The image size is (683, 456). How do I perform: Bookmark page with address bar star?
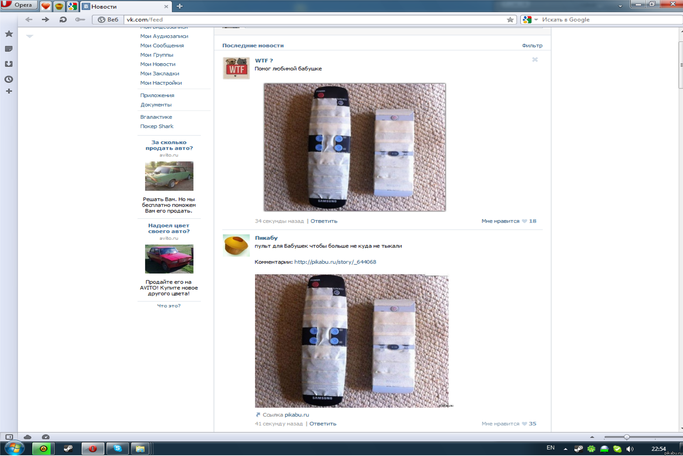coord(510,20)
